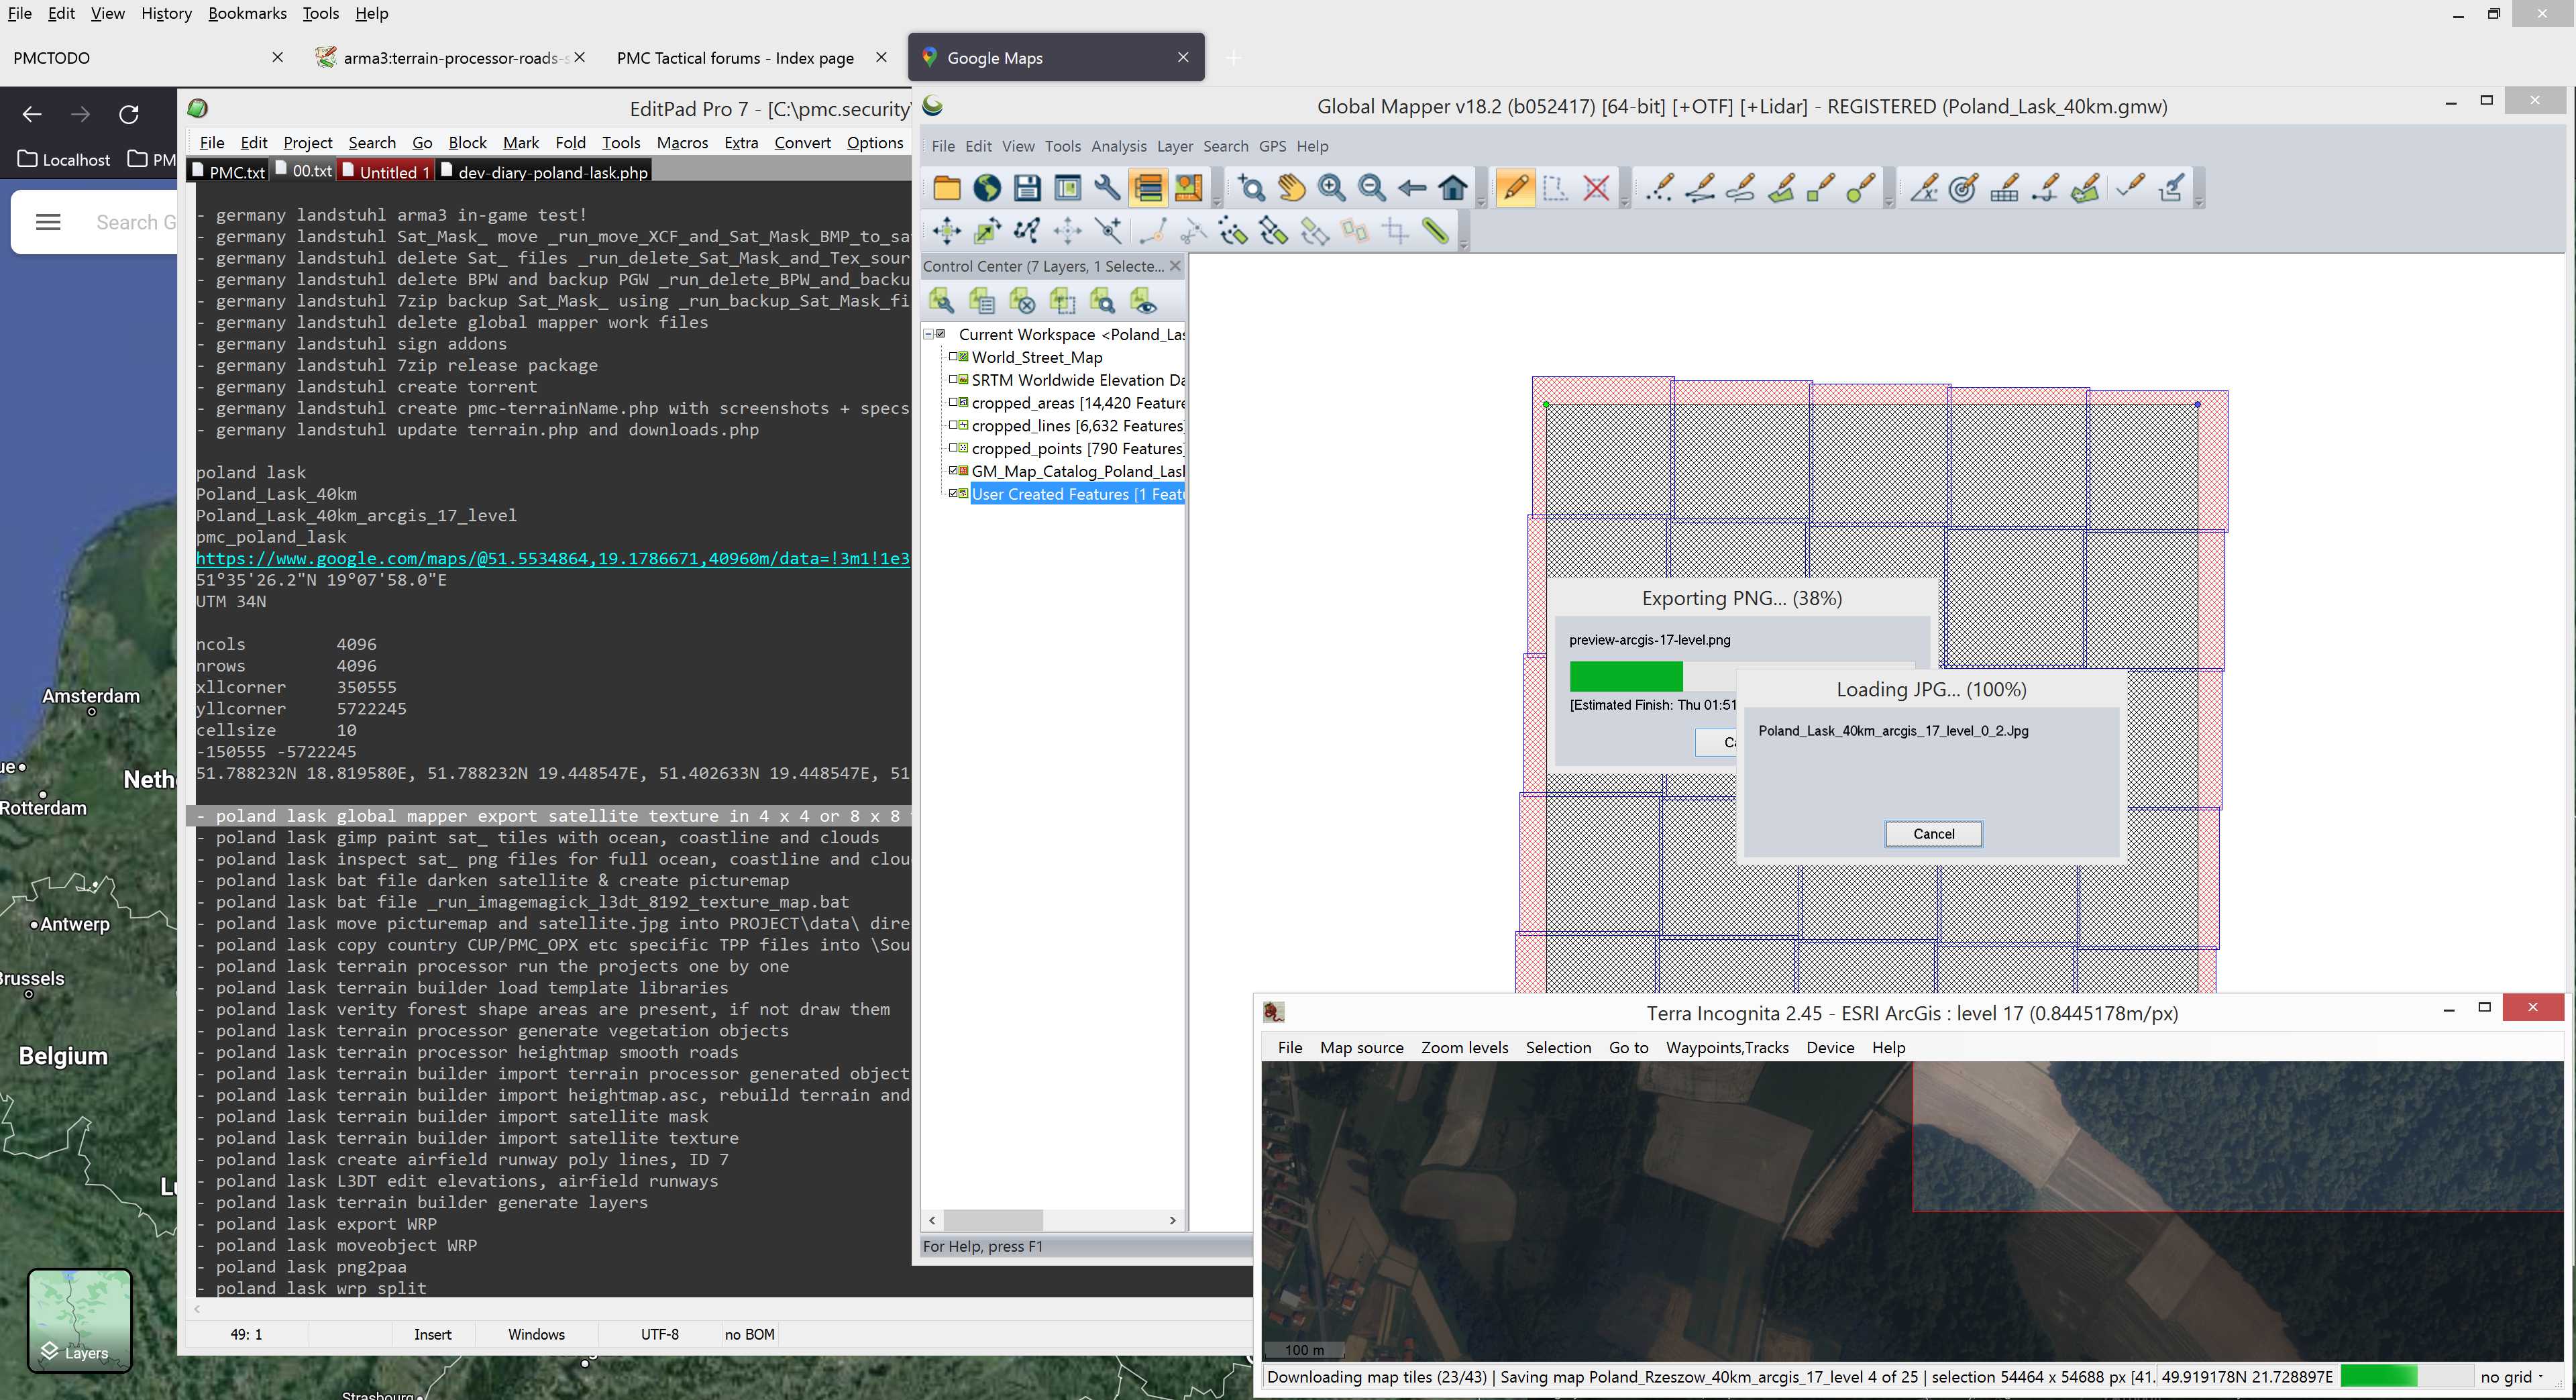Viewport: 2576px width, 1400px height.
Task: Click layer metadata search icon in Control Center
Action: [x=1102, y=301]
